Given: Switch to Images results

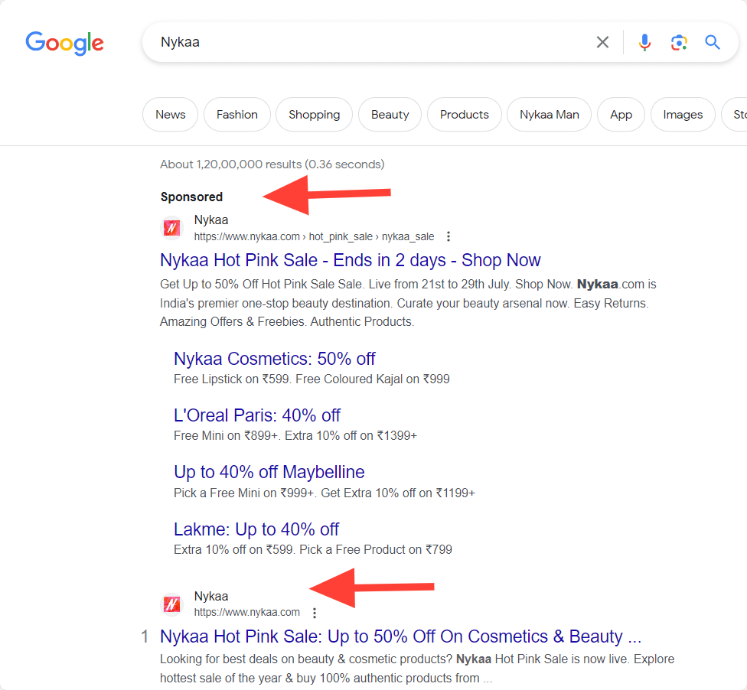Looking at the screenshot, I should tap(682, 115).
